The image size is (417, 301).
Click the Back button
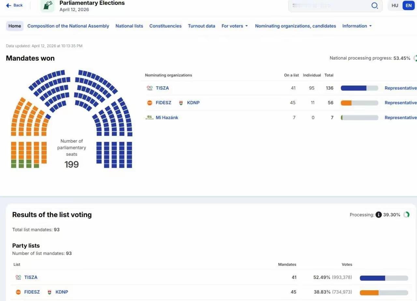point(15,5)
